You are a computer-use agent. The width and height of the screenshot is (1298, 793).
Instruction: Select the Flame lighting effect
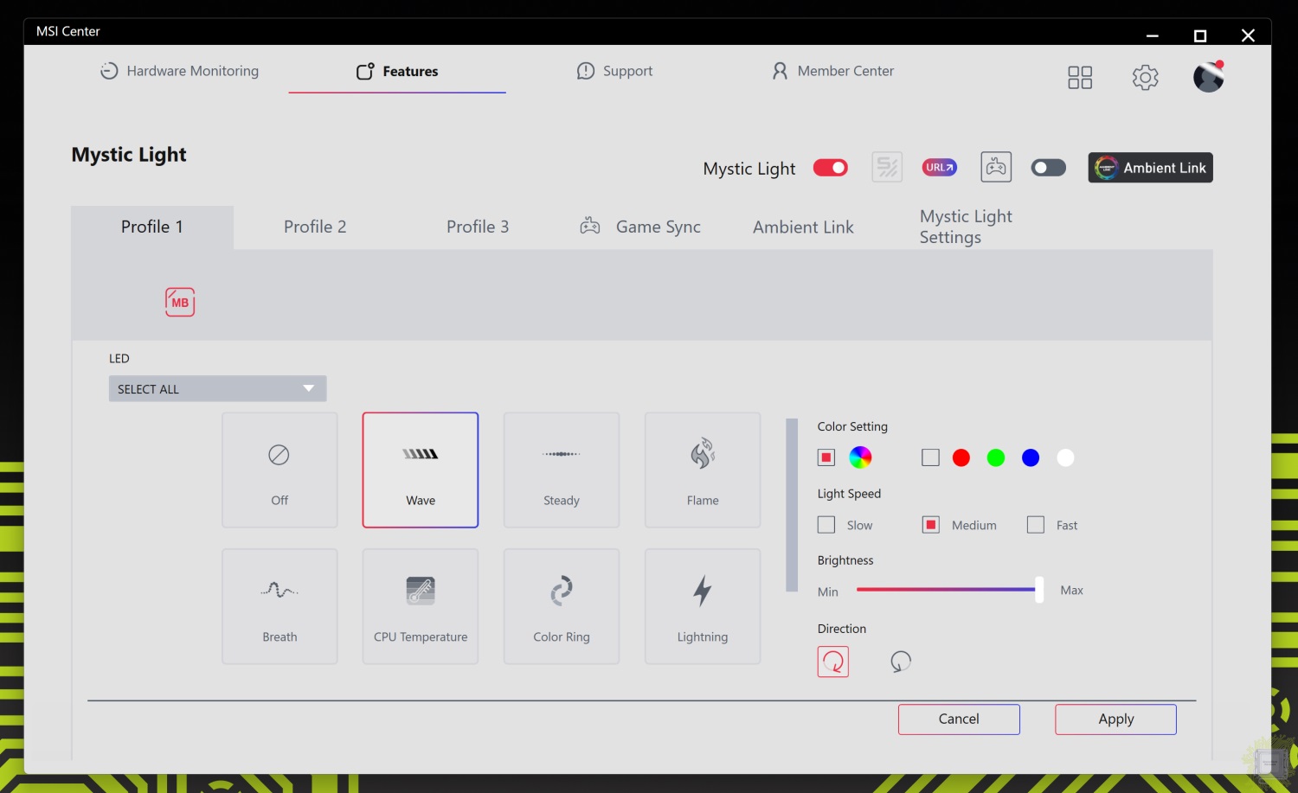702,470
